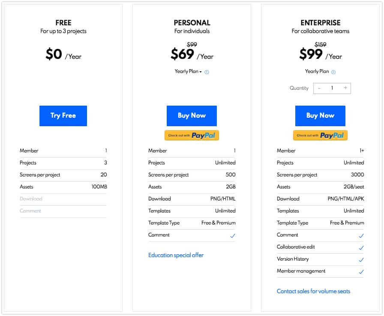Click the Try Free button

[63, 116]
